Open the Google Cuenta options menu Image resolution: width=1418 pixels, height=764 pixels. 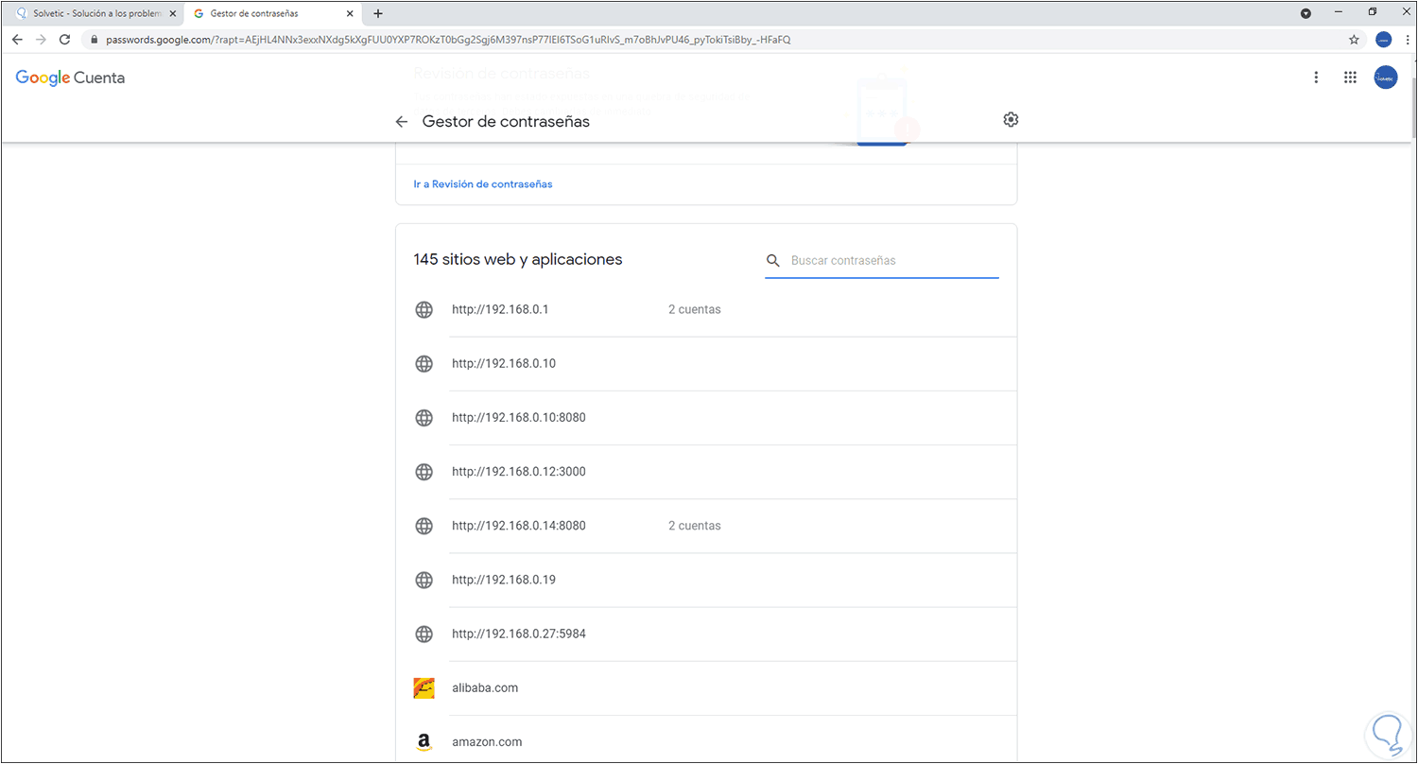click(1316, 78)
